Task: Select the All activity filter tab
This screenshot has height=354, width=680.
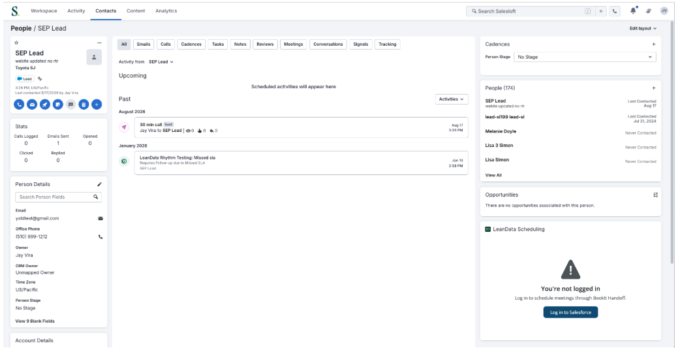Action: pyautogui.click(x=124, y=44)
